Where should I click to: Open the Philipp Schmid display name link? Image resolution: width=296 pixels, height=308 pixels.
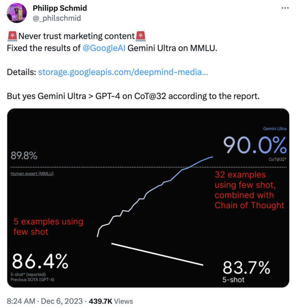pyautogui.click(x=60, y=8)
